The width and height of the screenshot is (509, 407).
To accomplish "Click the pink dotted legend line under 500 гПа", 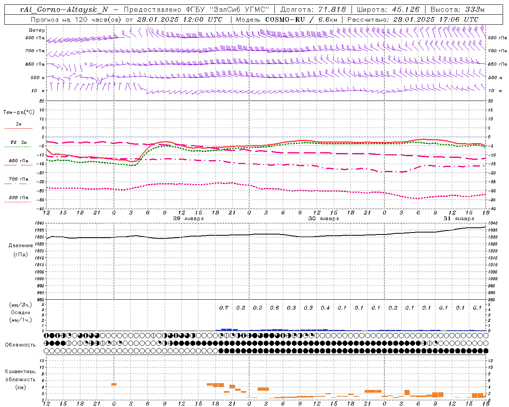I will pos(17,202).
